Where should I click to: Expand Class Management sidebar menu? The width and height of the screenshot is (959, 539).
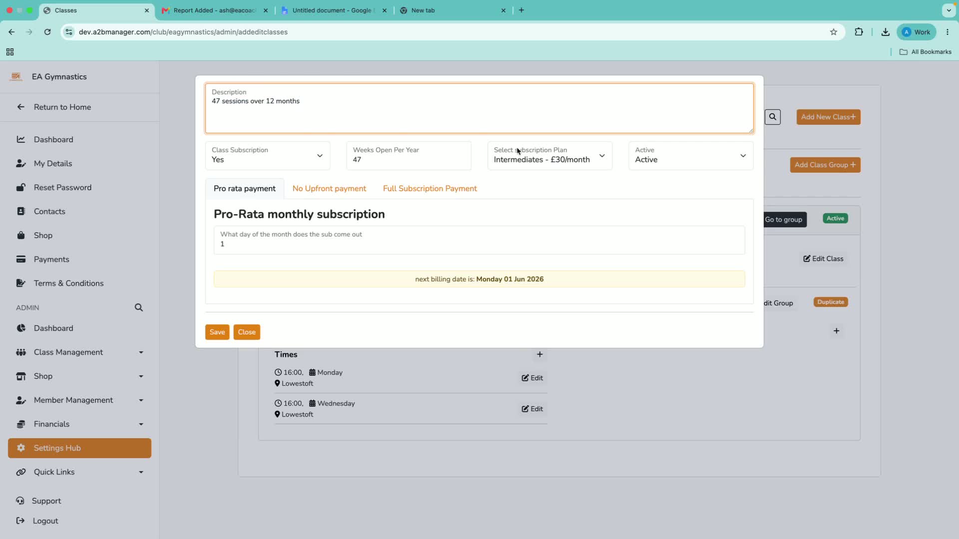coord(79,352)
